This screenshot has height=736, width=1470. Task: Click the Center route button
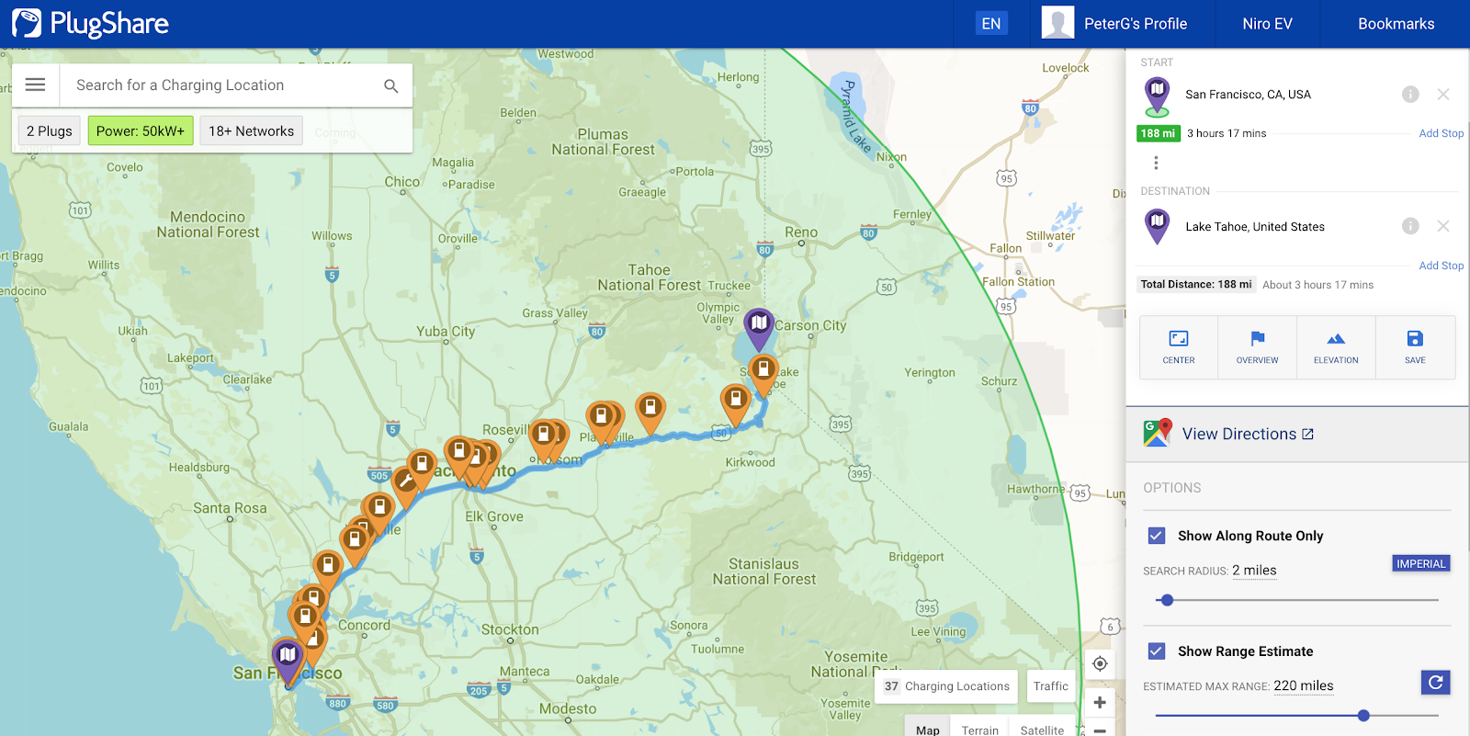pos(1179,347)
